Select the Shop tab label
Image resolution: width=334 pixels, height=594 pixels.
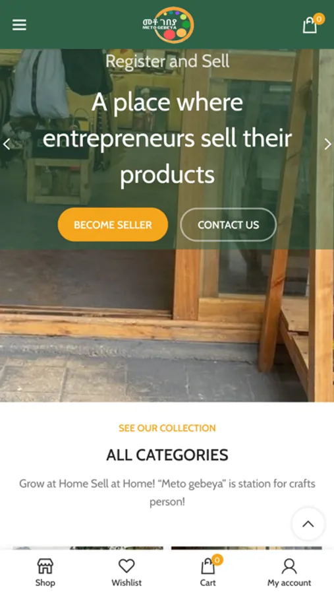point(45,583)
